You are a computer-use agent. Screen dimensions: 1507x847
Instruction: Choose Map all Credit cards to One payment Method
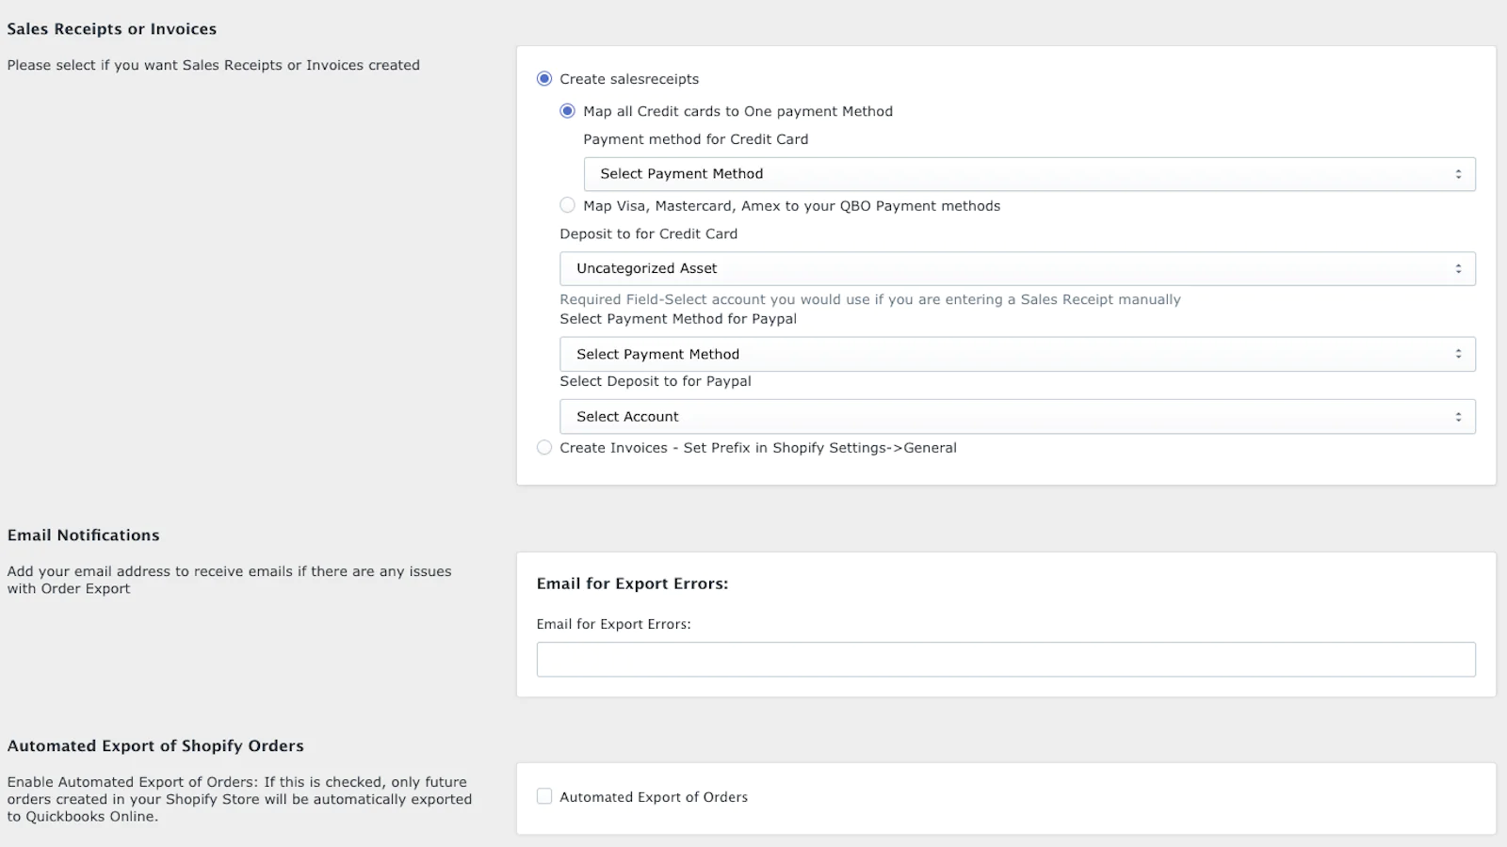point(568,111)
